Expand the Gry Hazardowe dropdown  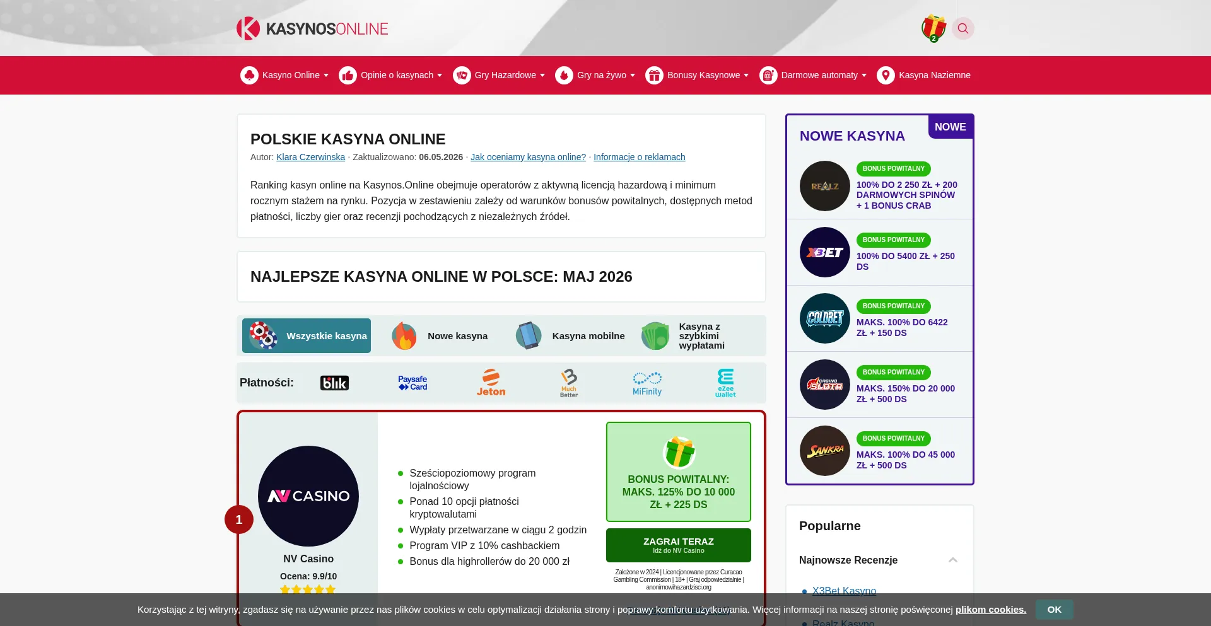542,76
